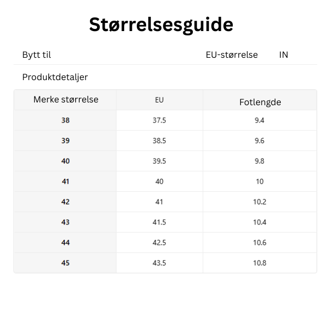Choose brand size 43 cell

coord(65,222)
